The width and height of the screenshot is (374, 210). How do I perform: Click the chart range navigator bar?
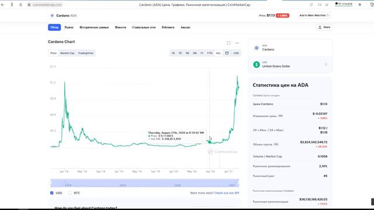[144, 183]
